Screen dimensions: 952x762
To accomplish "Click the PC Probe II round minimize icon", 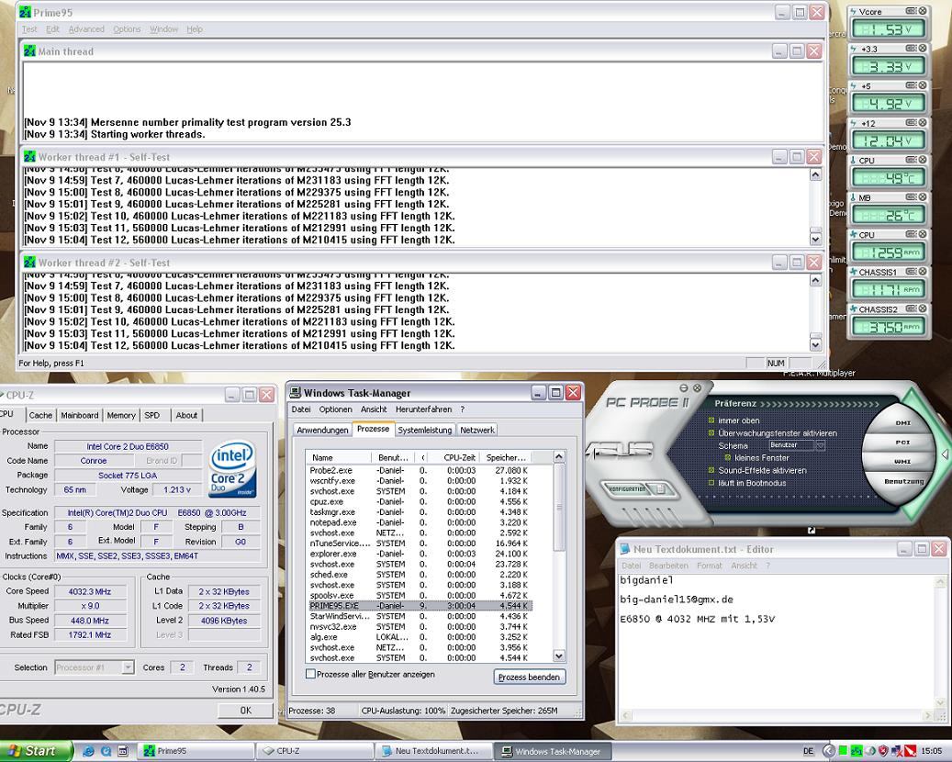I will pos(684,388).
